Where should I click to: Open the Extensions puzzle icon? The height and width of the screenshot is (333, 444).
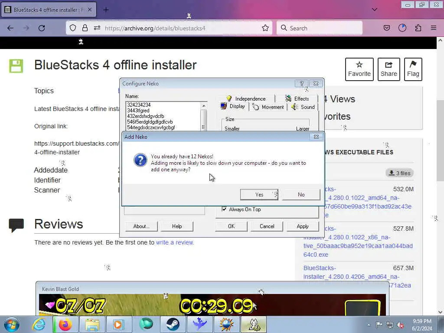tap(418, 28)
